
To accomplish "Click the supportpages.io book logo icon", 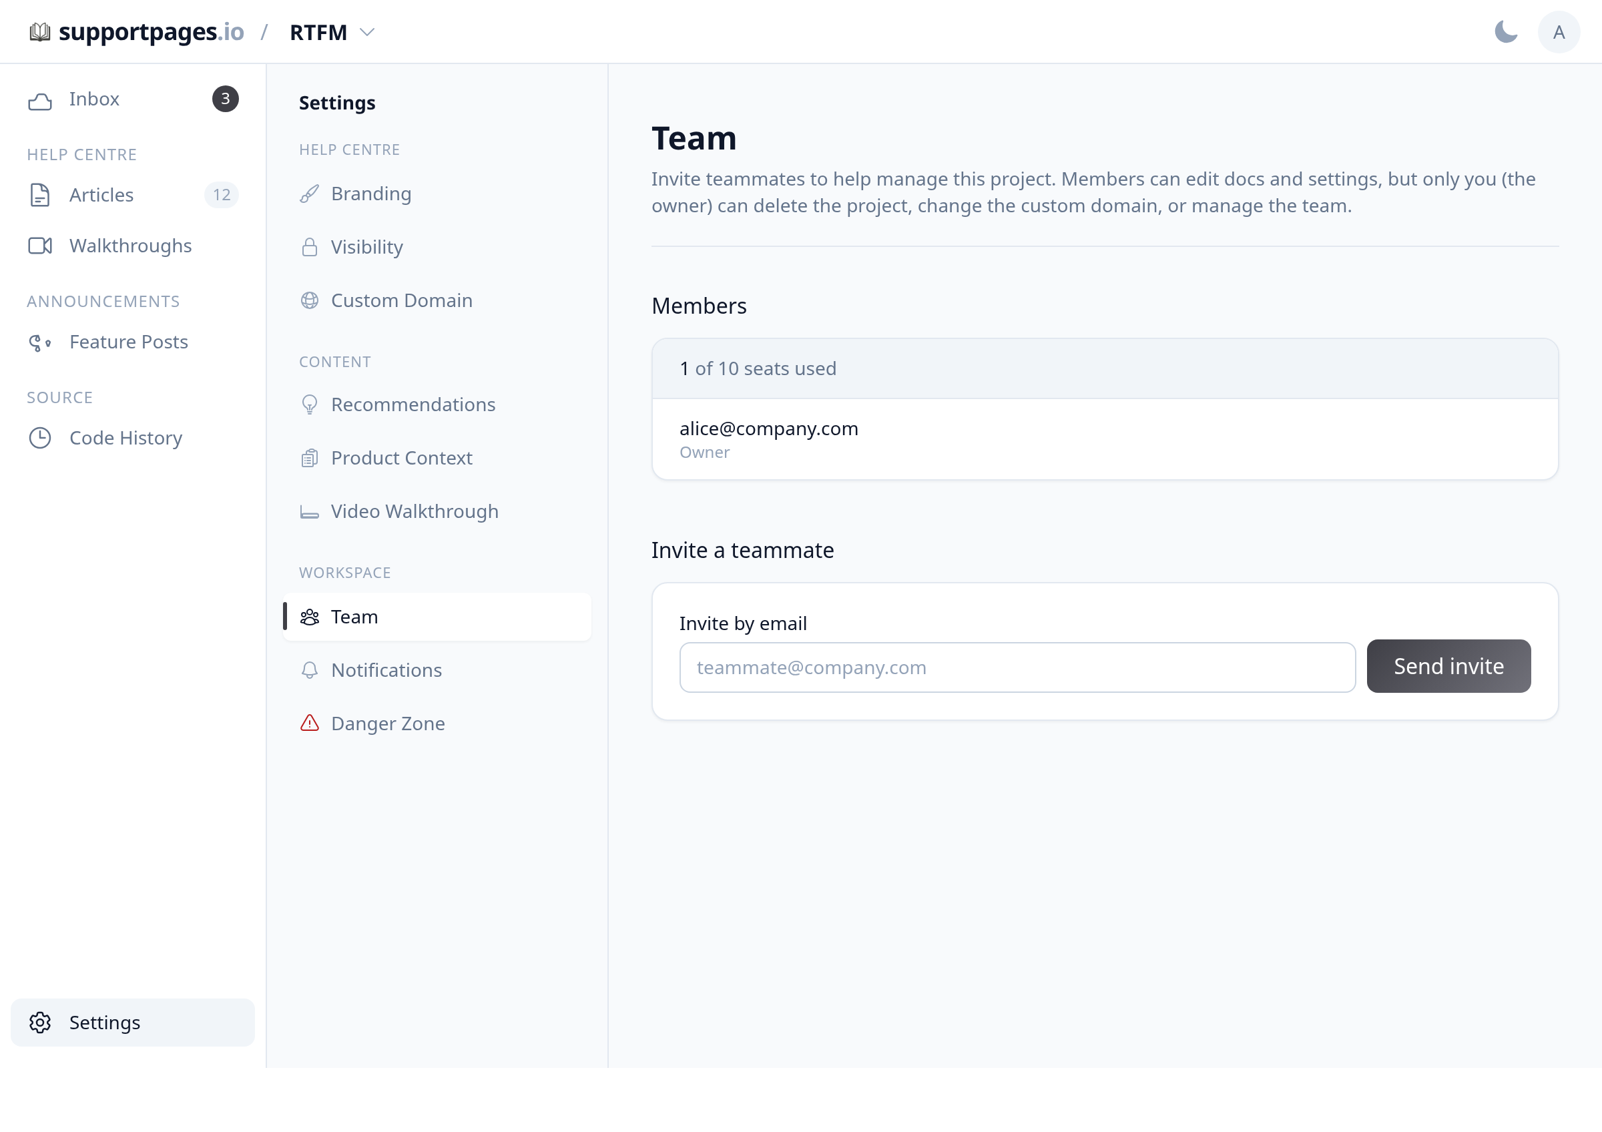I will click(40, 32).
